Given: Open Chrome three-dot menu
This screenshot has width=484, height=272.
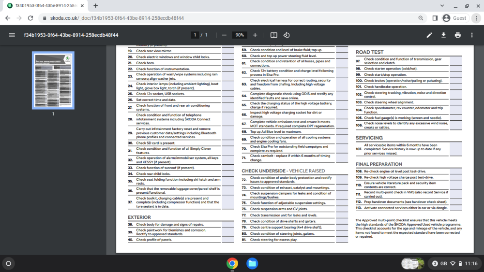Looking at the screenshot, I should point(476,18).
